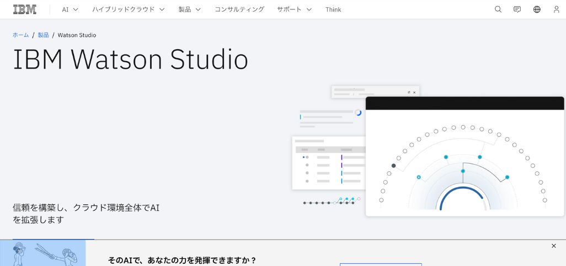This screenshot has width=566, height=266.
Task: Open the user profile icon
Action: click(556, 9)
